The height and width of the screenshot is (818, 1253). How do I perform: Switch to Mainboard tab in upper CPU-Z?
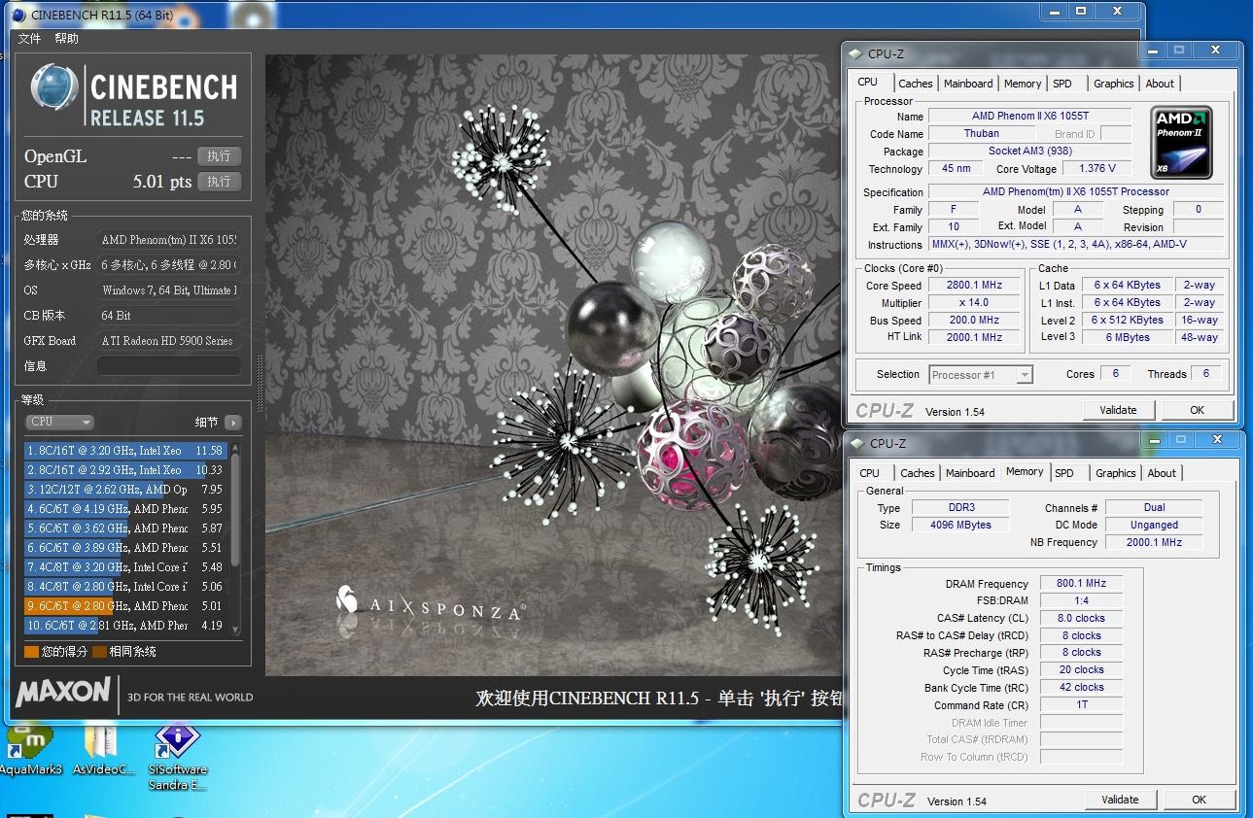pyautogui.click(x=968, y=84)
